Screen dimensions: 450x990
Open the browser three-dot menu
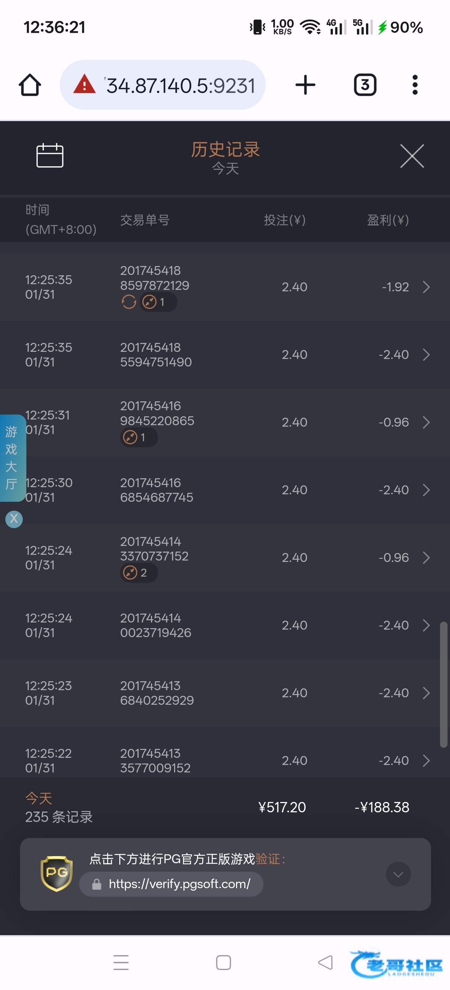click(415, 85)
